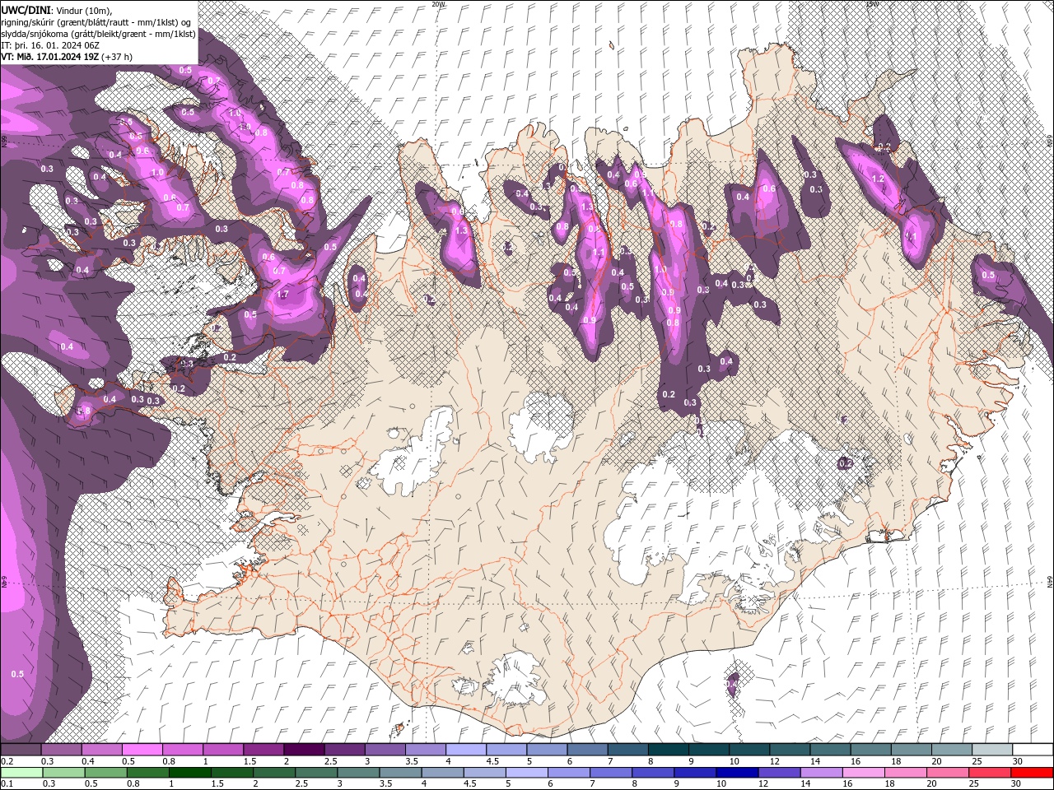This screenshot has height=790, width=1054.
Task: Select the darkest green lower swatch starting at 1
Action: [x=189, y=772]
